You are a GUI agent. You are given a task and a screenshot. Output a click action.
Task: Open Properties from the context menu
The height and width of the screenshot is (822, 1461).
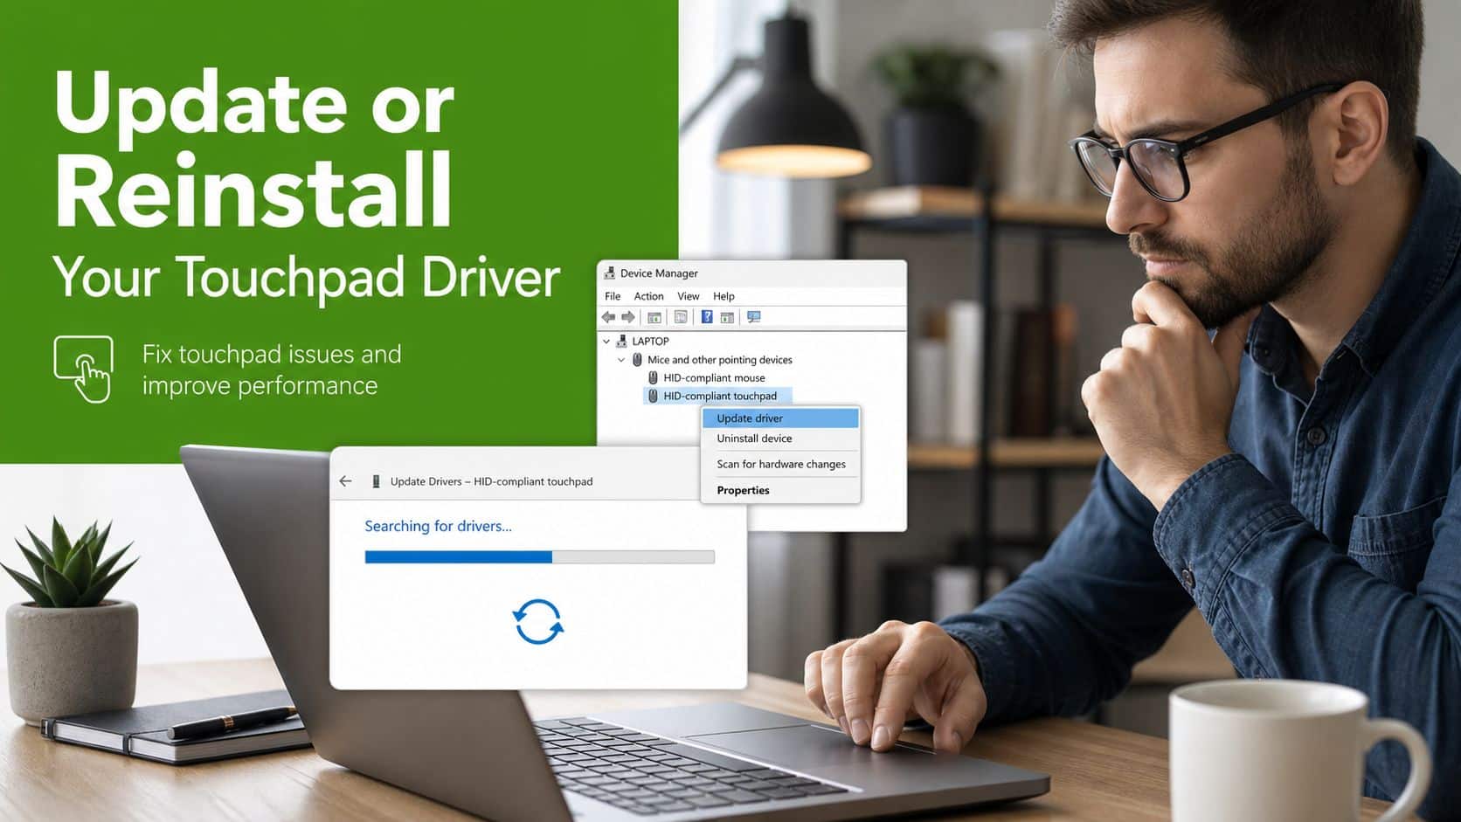coord(780,490)
